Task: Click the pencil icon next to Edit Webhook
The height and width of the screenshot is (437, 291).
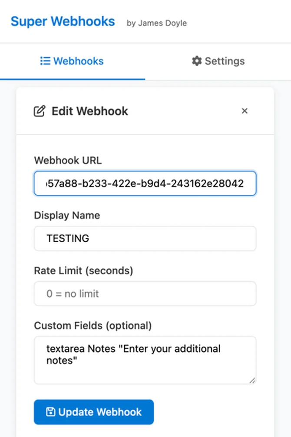Action: click(x=40, y=111)
